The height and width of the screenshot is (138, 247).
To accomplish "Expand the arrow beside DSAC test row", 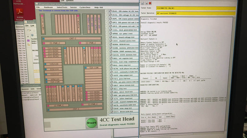I will click(107, 11).
